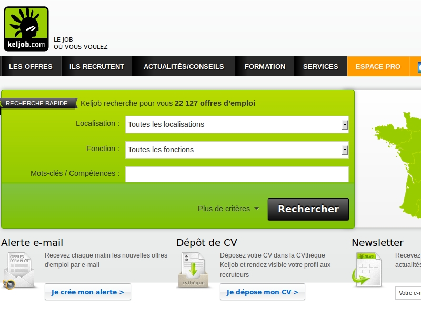The image size is (421, 316).
Task: Select SERVICES in the navigation bar
Action: 320,67
